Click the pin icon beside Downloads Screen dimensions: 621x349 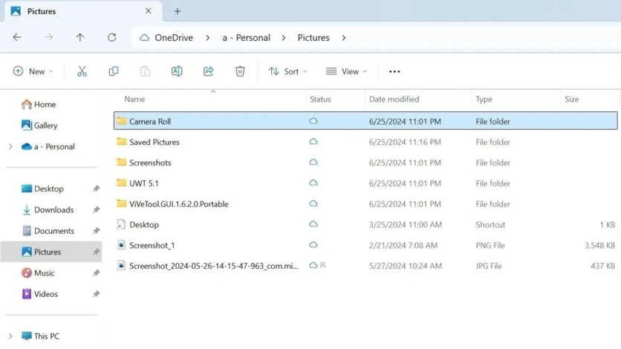click(97, 209)
